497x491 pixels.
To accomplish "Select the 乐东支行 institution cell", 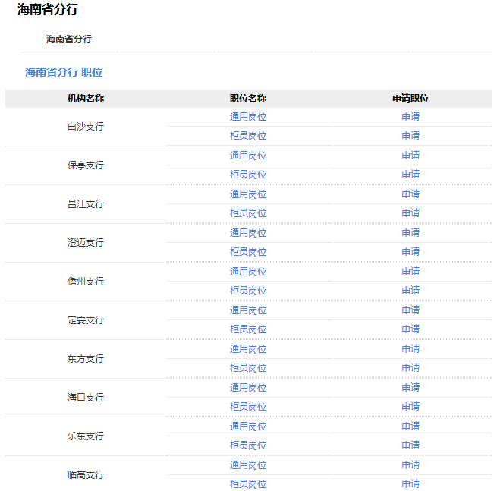I will coord(86,436).
